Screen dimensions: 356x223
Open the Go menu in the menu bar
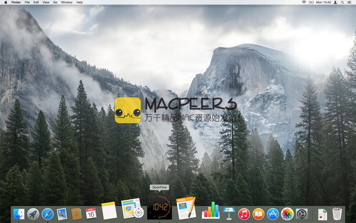click(55, 2)
